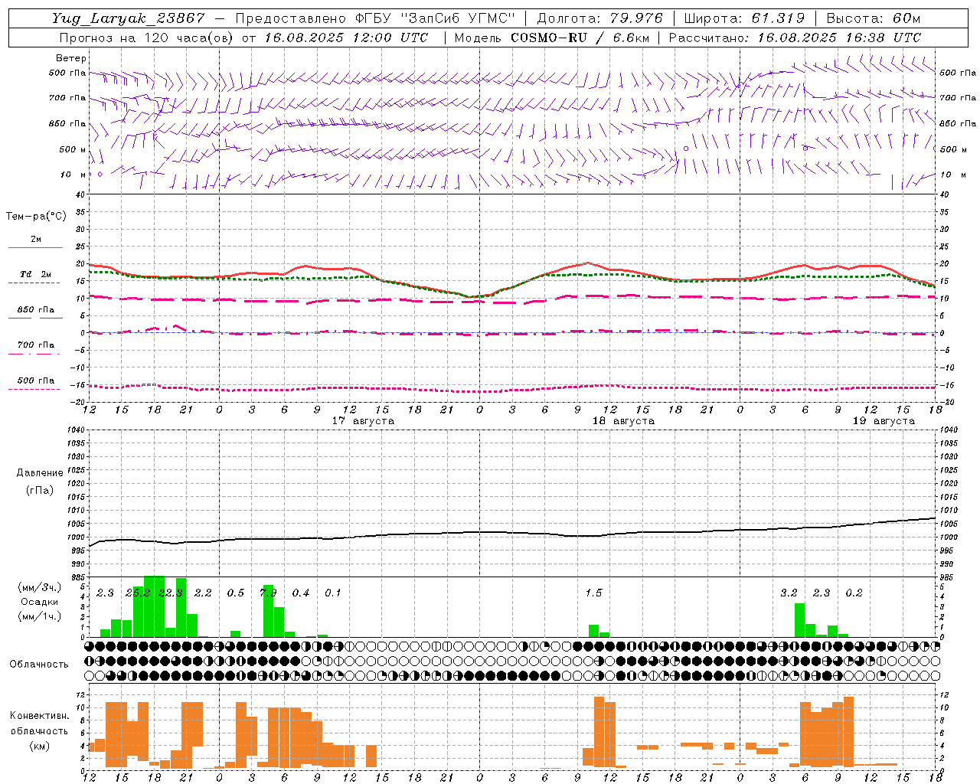Viewport: 980px width, 784px height.
Task: Click the 0.1 precipitation total
Action: [x=333, y=593]
